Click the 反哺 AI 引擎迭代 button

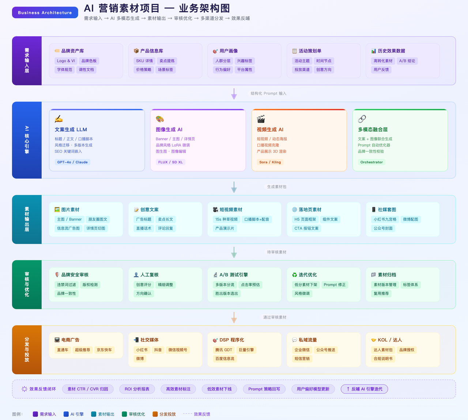(x=364, y=389)
